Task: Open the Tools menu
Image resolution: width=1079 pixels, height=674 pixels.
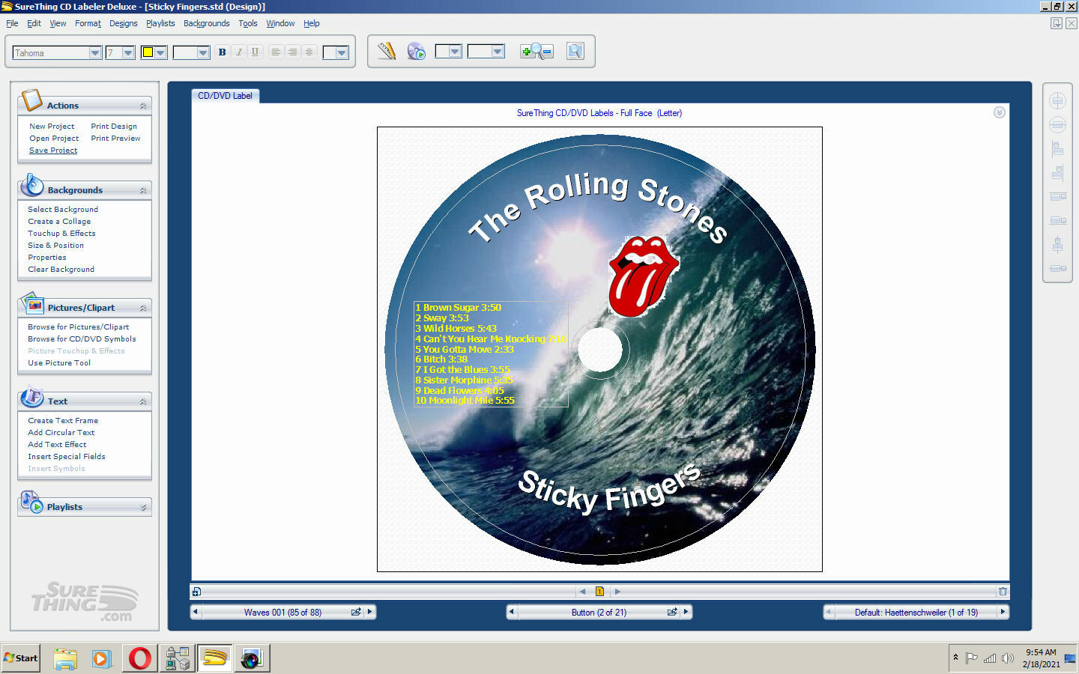Action: pyautogui.click(x=248, y=23)
